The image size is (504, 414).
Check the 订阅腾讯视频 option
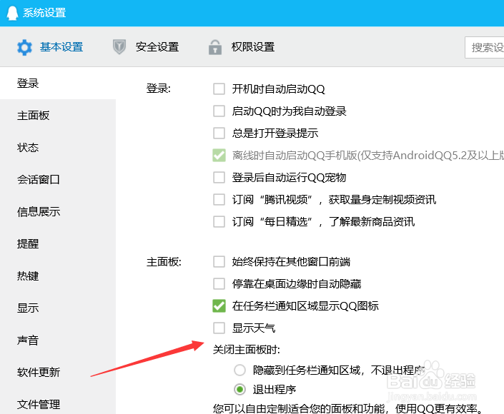[219, 200]
